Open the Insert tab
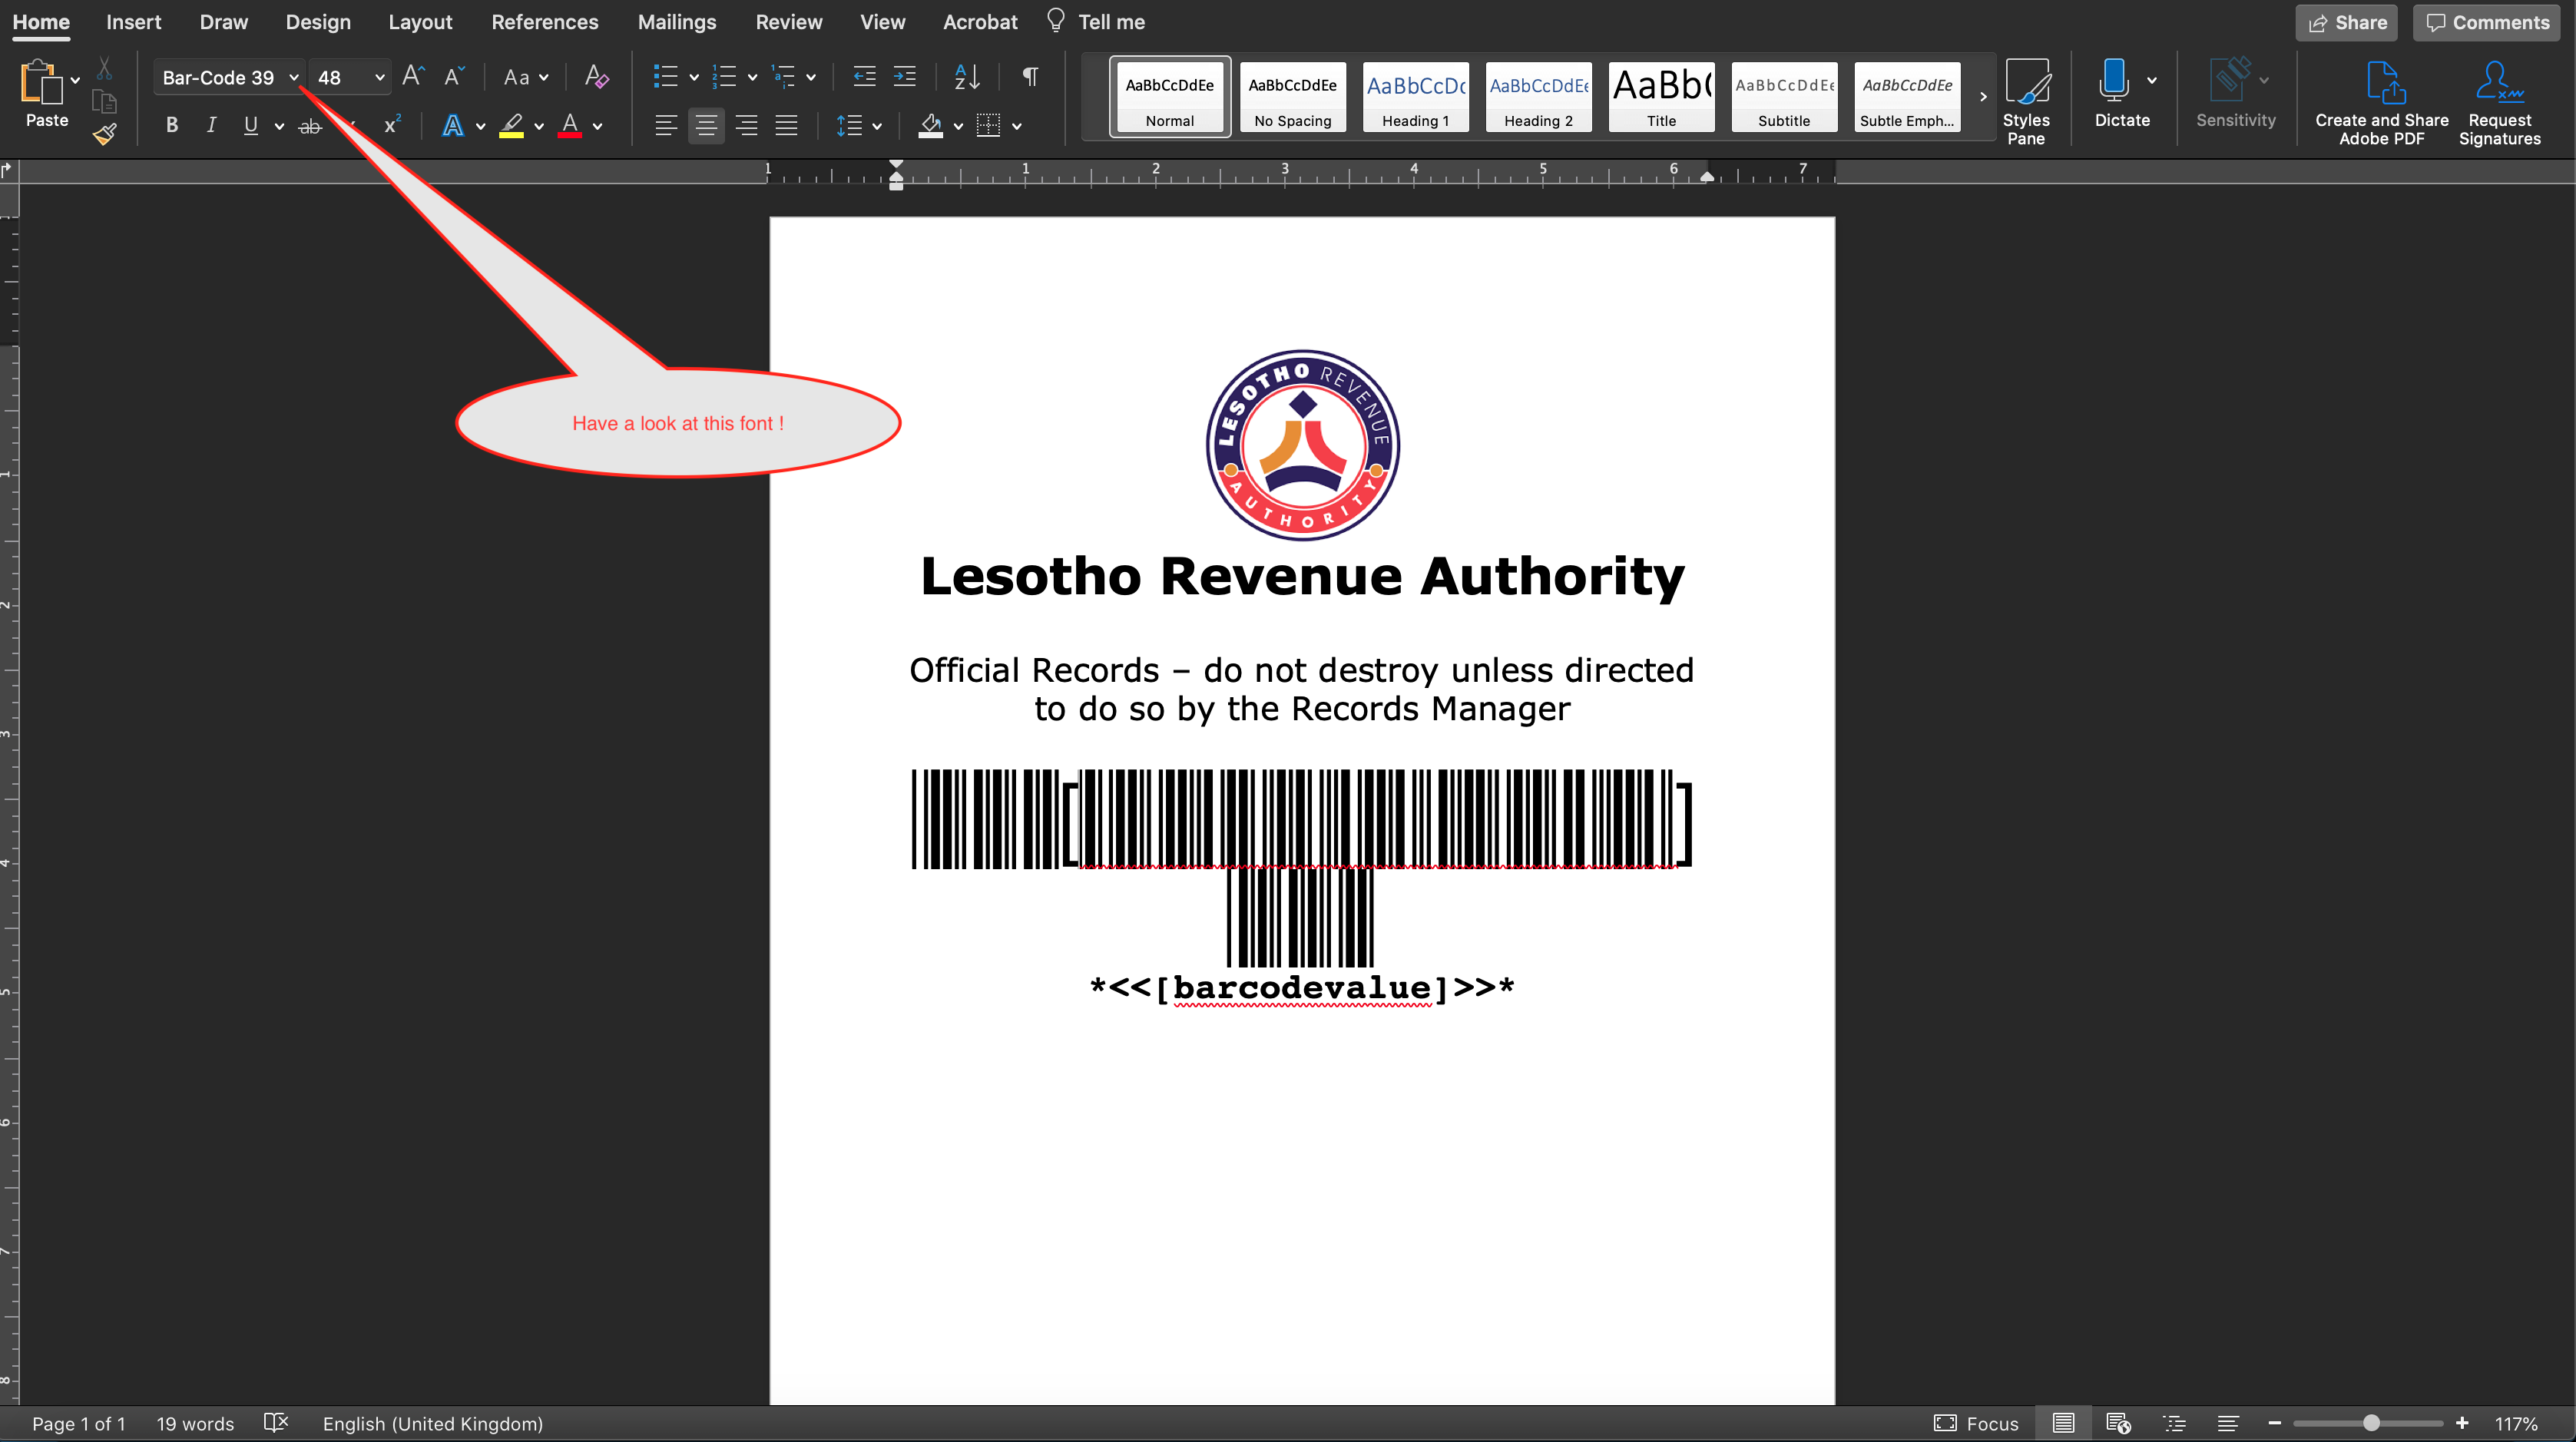Image resolution: width=2576 pixels, height=1442 pixels. click(134, 22)
